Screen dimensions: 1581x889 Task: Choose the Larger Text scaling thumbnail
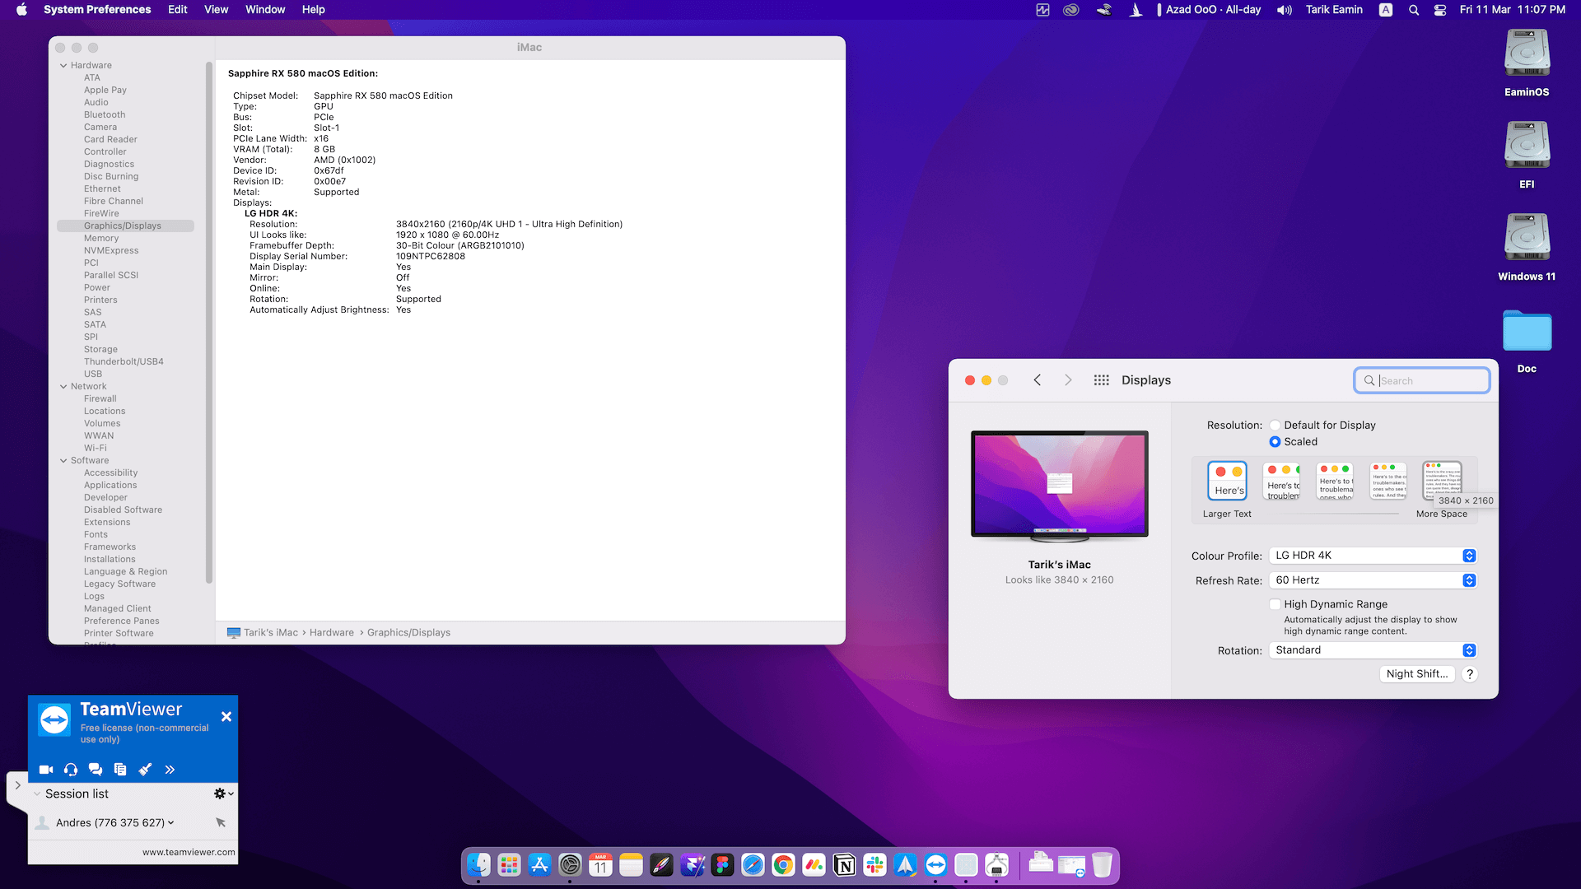pos(1227,481)
